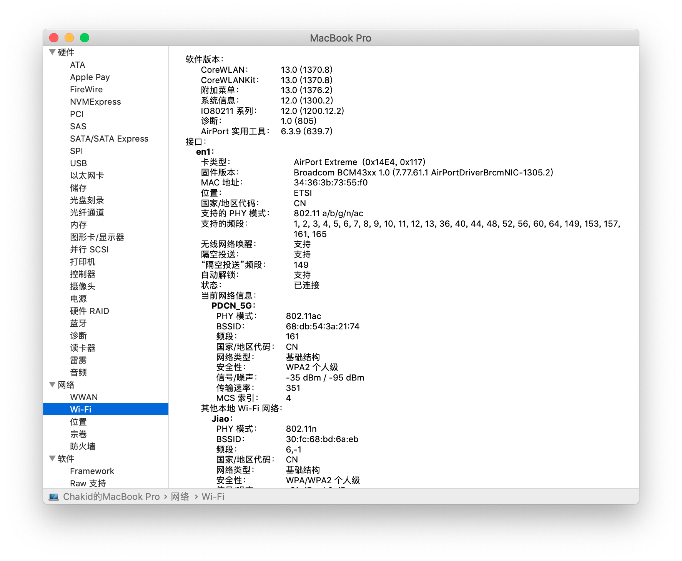Show 内存 memory information
Screen dimensions: 682x561
coord(78,225)
